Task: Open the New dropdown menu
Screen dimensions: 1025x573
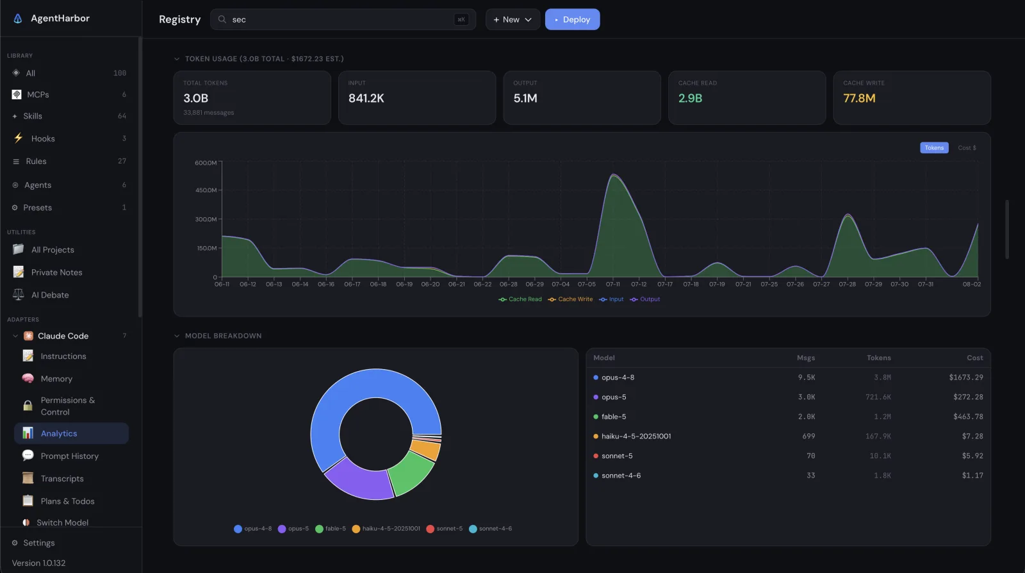Action: pos(512,19)
